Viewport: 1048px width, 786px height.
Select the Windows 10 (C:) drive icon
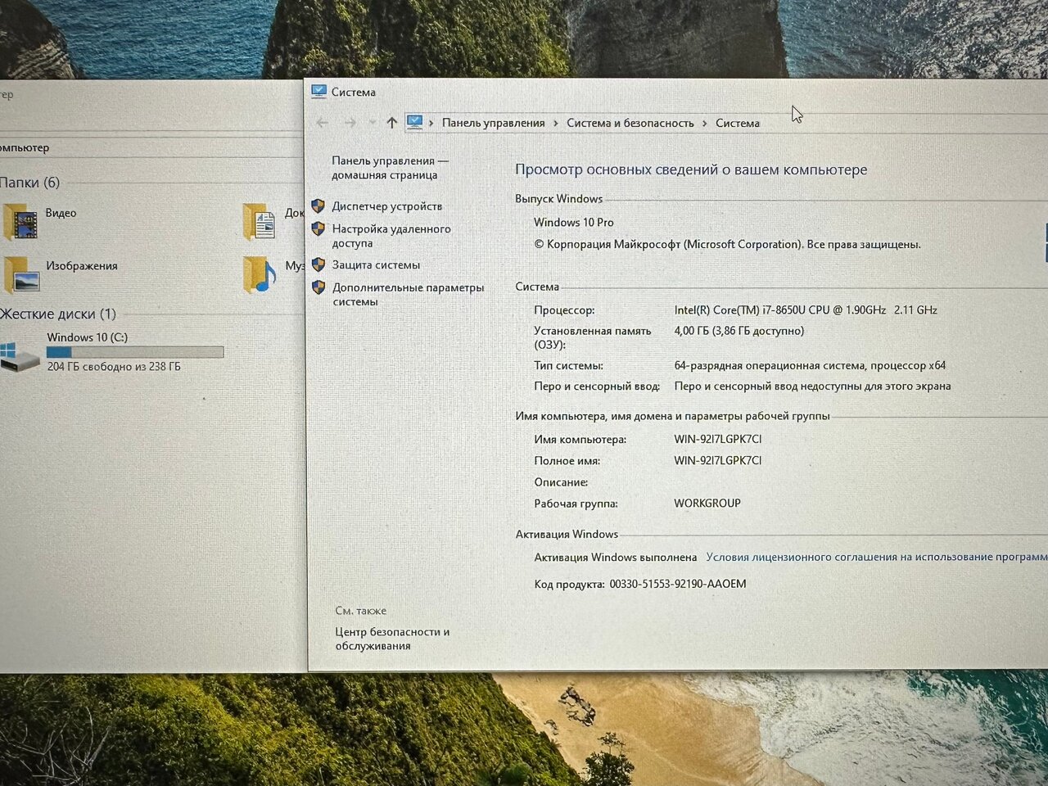[19, 356]
